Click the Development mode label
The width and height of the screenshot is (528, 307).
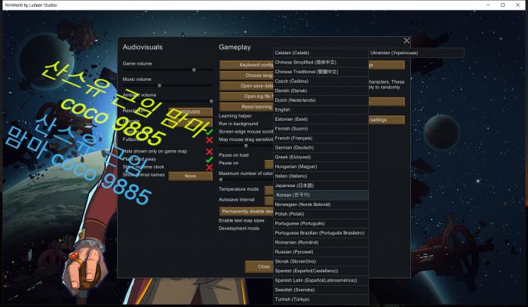pos(239,229)
